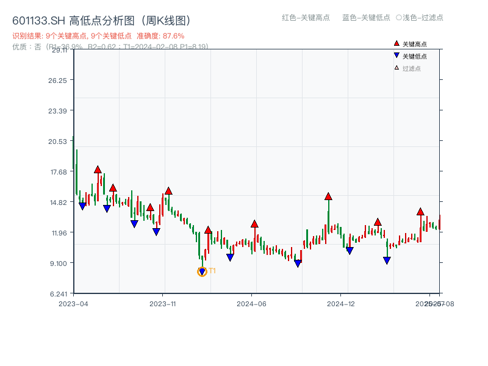This screenshot has width=488, height=366.
Task: Click the blue 关键低点 legend triangle
Action: click(396, 56)
